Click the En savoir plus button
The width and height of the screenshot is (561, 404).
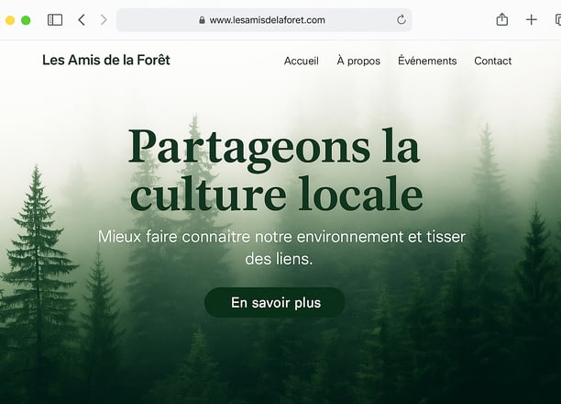click(x=274, y=303)
